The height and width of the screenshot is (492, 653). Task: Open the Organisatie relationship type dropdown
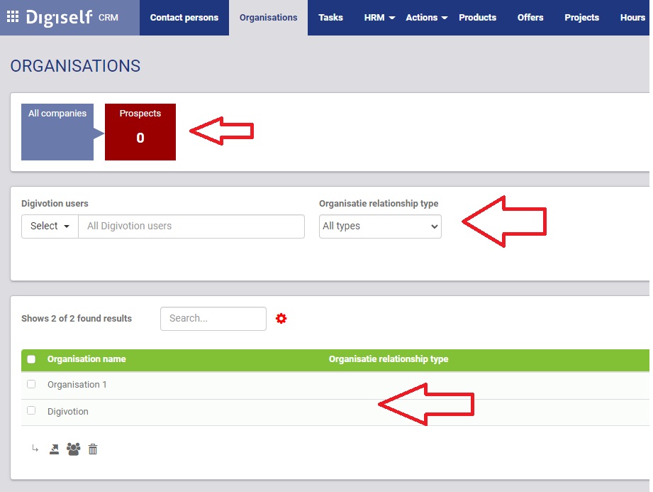coord(380,226)
